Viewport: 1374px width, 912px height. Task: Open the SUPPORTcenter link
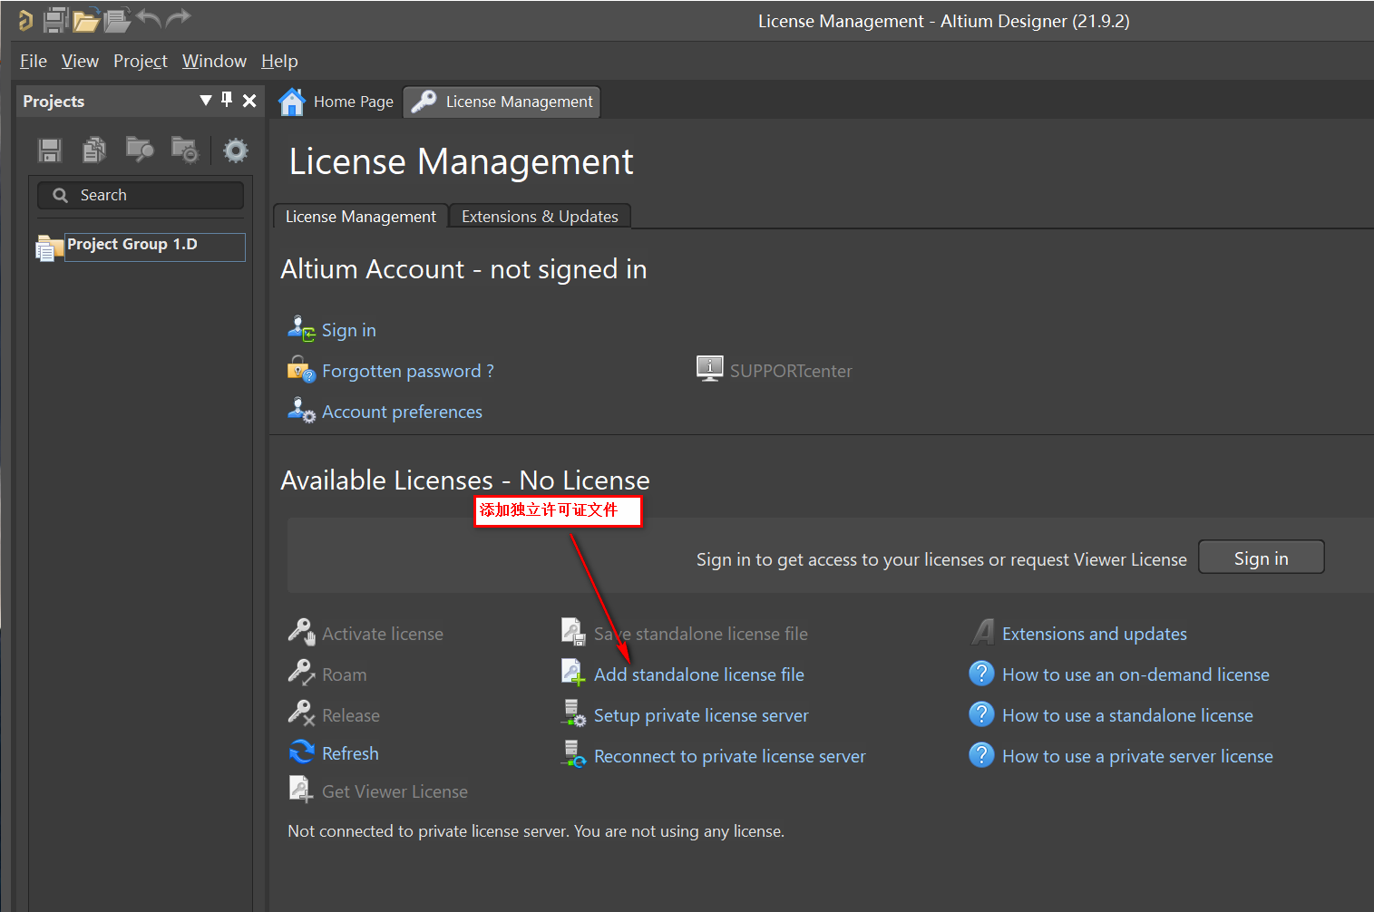click(x=791, y=371)
